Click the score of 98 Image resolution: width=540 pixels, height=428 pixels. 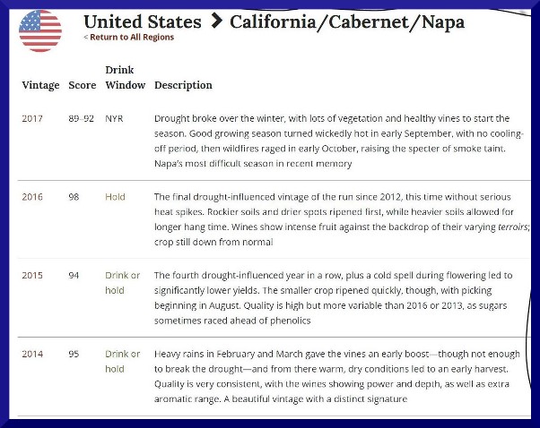click(x=74, y=197)
